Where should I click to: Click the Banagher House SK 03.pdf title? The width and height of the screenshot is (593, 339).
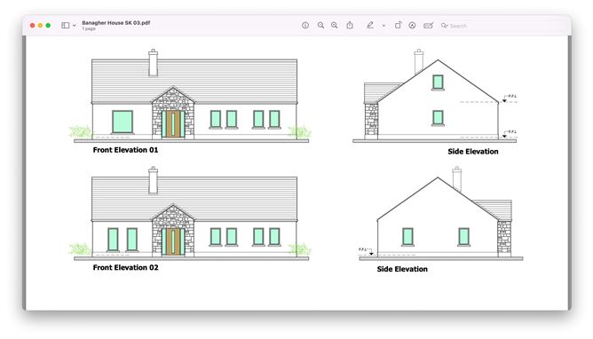tap(116, 23)
